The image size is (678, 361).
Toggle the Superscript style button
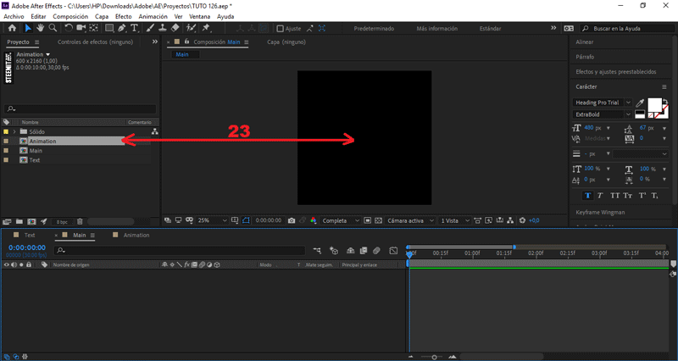(x=642, y=196)
